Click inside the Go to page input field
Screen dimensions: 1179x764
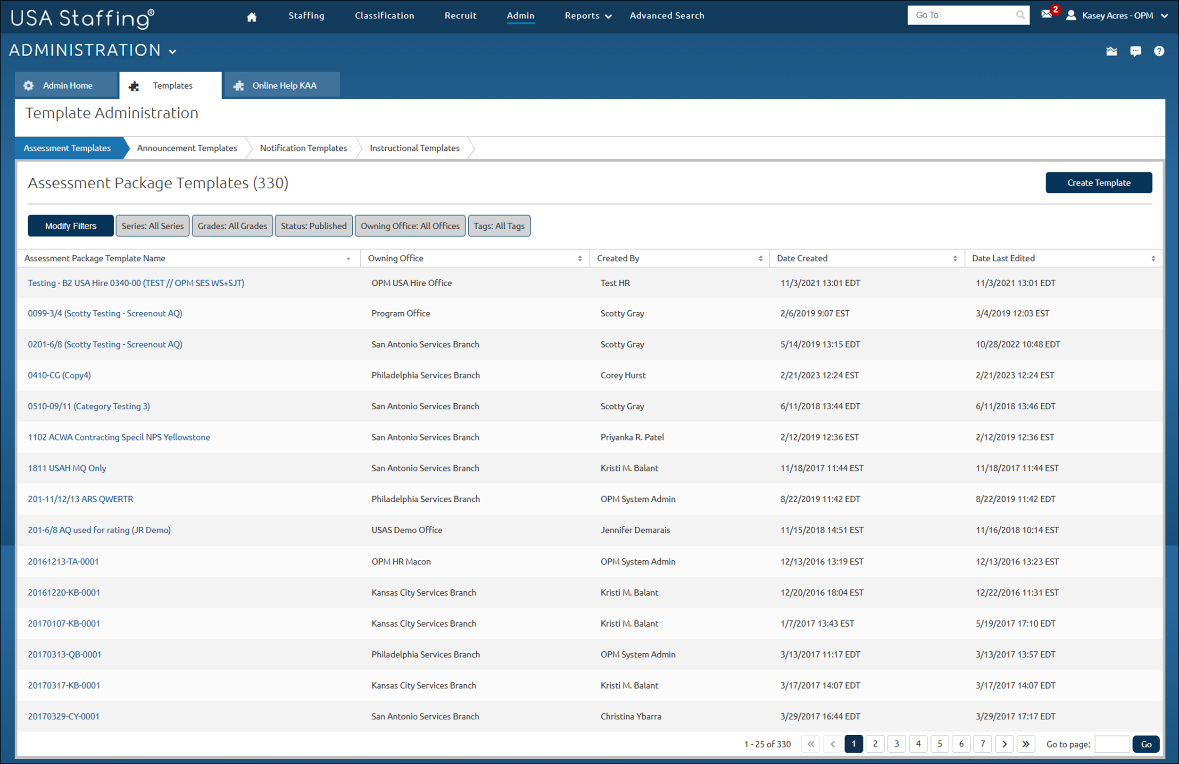1112,744
